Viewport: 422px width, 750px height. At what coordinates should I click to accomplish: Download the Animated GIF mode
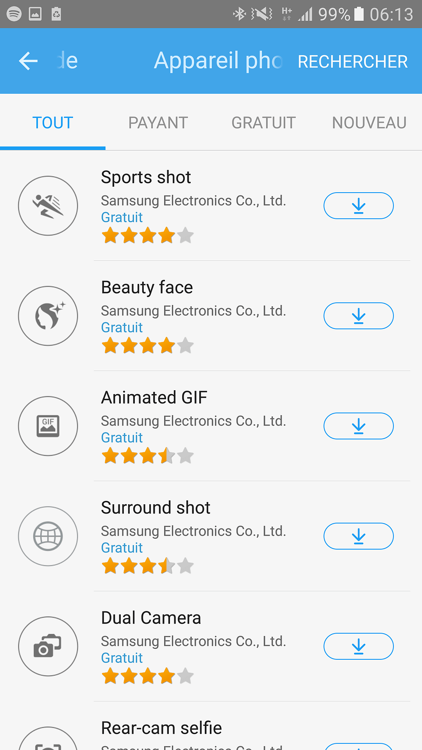(x=358, y=426)
